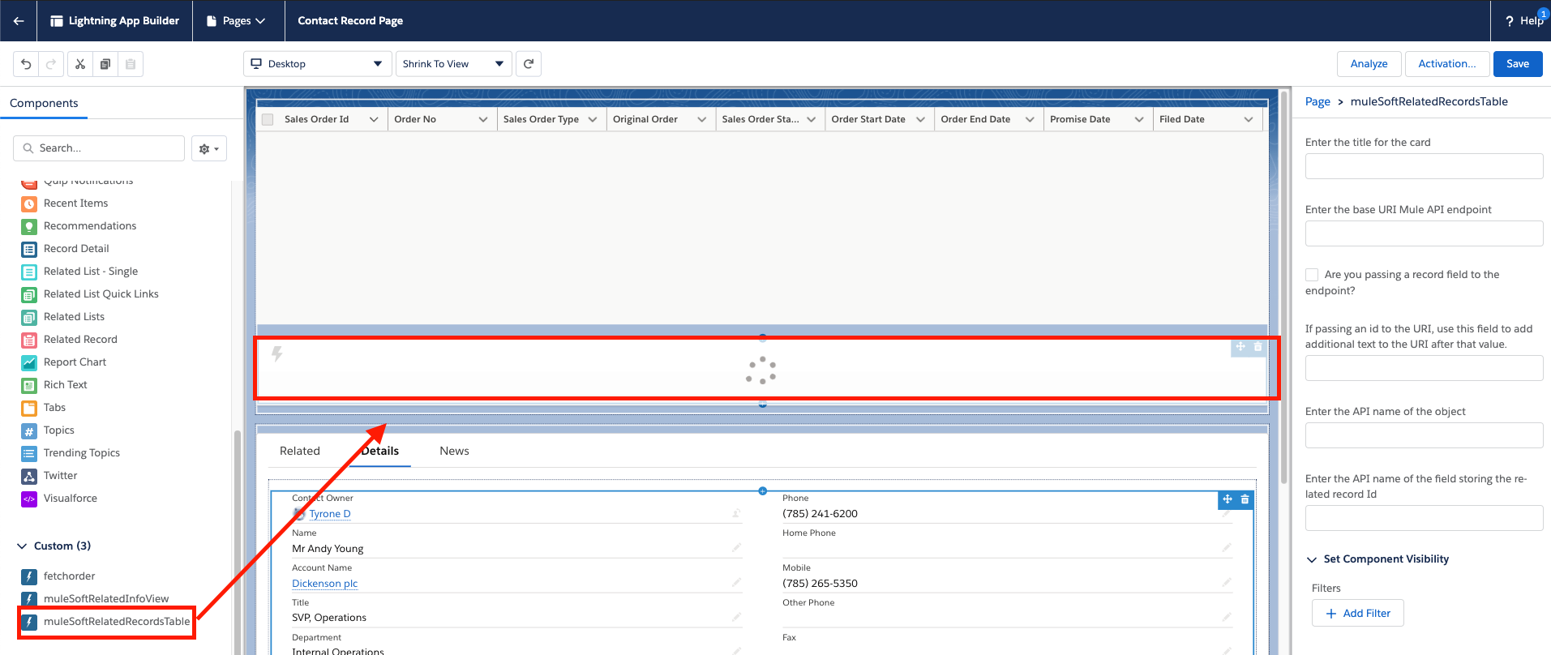This screenshot has width=1551, height=655.
Task: Open Filed Date column menu
Action: [x=1249, y=120]
